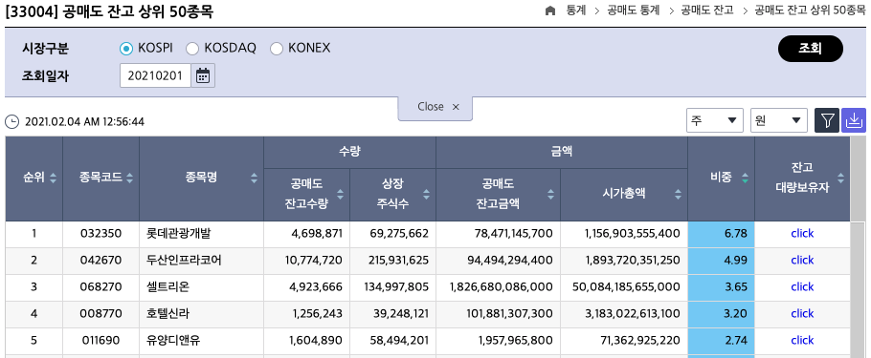Click the filter funnel icon
Viewport: 871px width, 358px height.
pyautogui.click(x=827, y=120)
